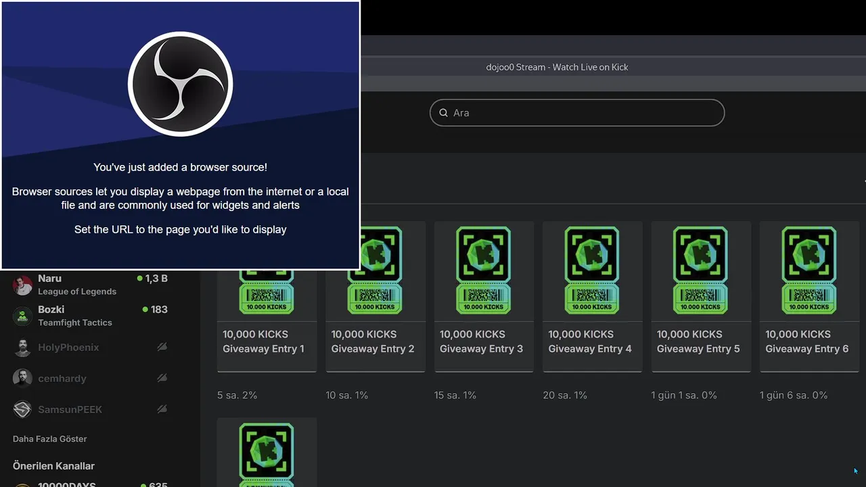The image size is (866, 487).
Task: Open Giveaway Entry 1 ticket image
Action: pos(267,292)
